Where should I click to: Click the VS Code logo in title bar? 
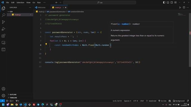pyautogui.click(x=2, y=2)
